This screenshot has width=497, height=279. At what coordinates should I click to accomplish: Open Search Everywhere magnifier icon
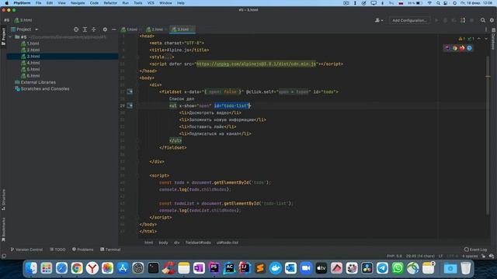483,20
